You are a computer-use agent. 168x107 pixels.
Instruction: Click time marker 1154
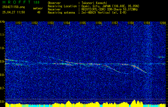pos(67,23)
